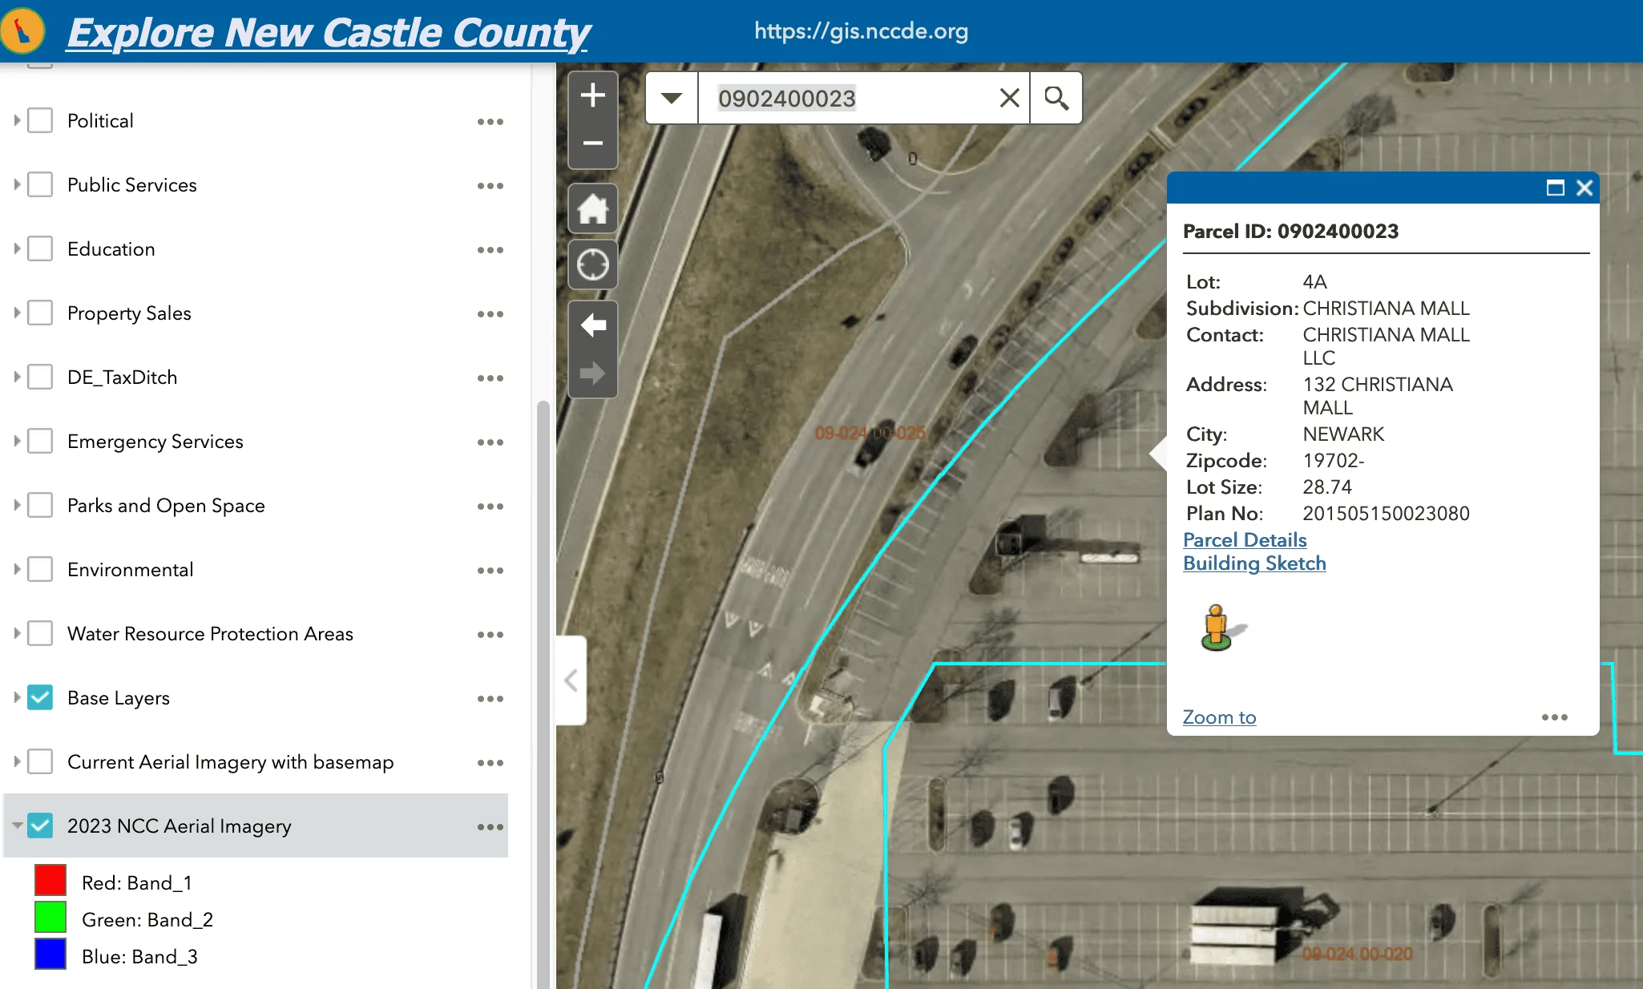Viewport: 1643px width, 989px height.
Task: Uncheck 2023 NCC Aerial Imagery layer
Action: [40, 826]
